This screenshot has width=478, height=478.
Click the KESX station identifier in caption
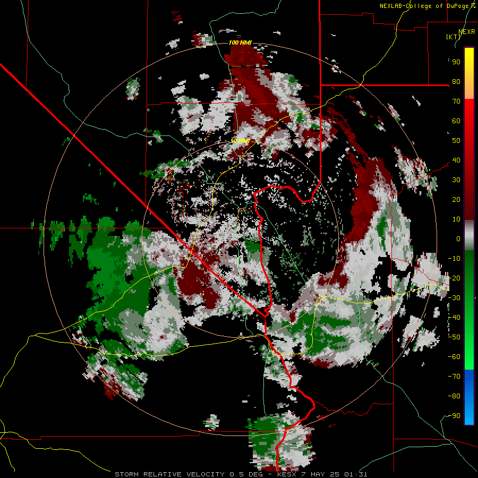[x=286, y=474]
